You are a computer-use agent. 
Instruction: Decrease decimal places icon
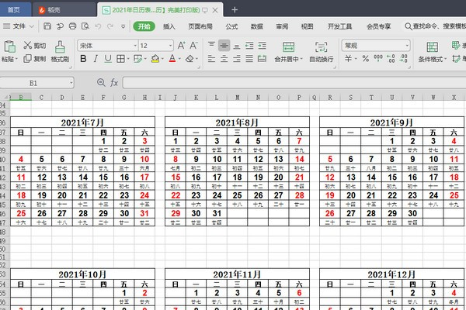(x=403, y=58)
